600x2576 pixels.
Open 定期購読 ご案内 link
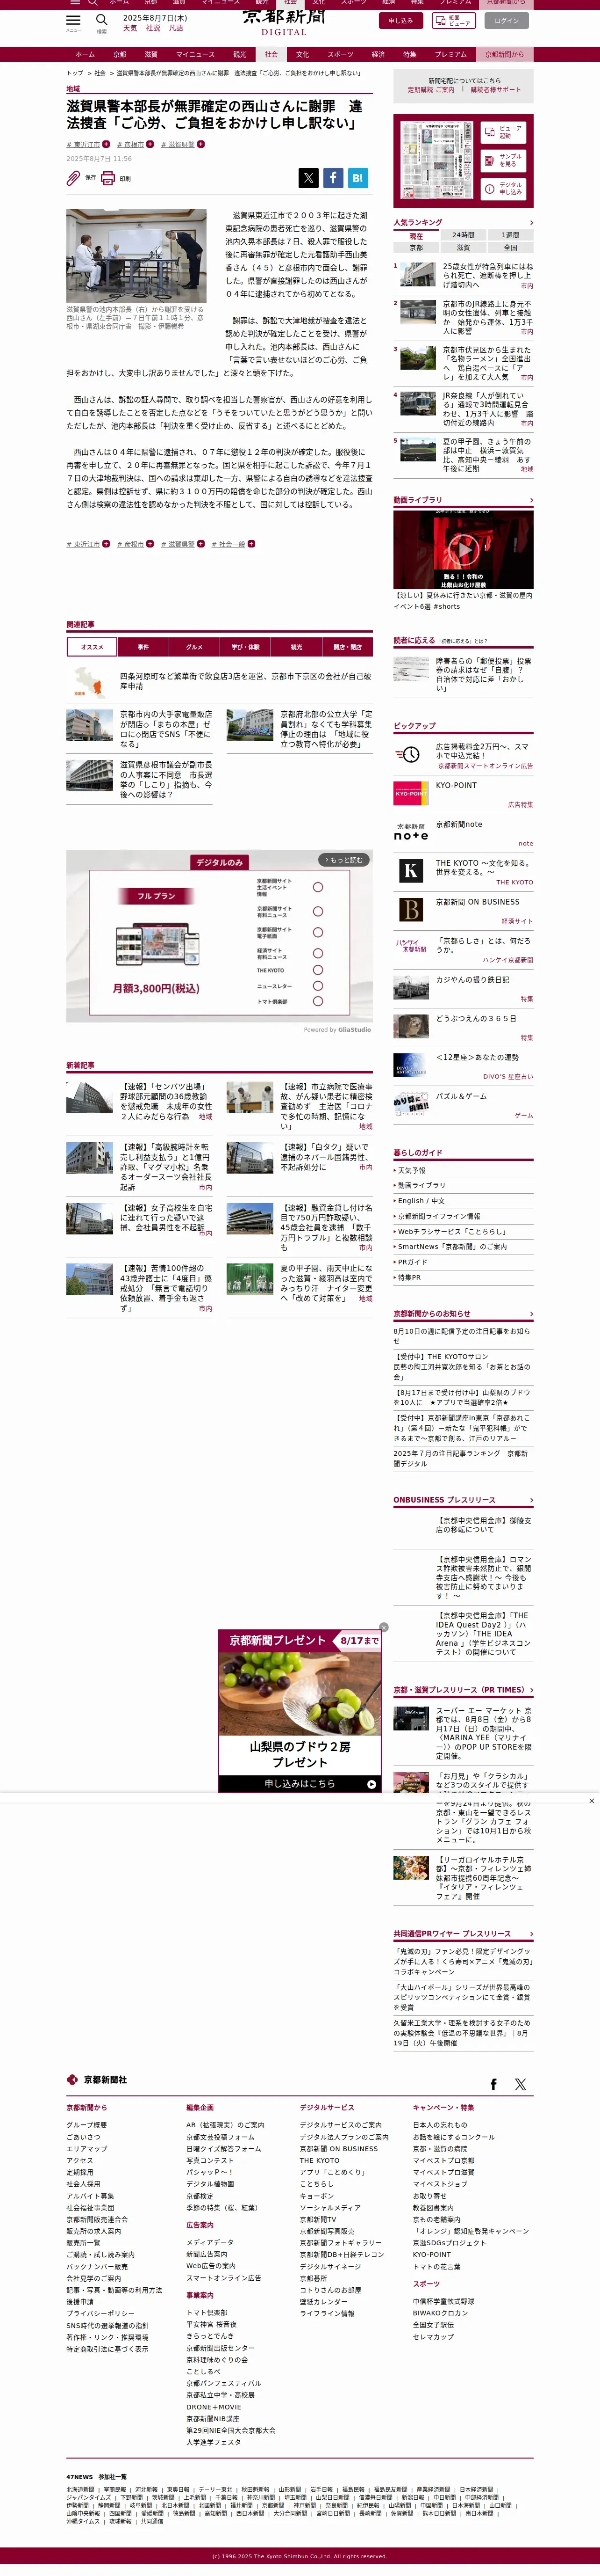coord(430,89)
